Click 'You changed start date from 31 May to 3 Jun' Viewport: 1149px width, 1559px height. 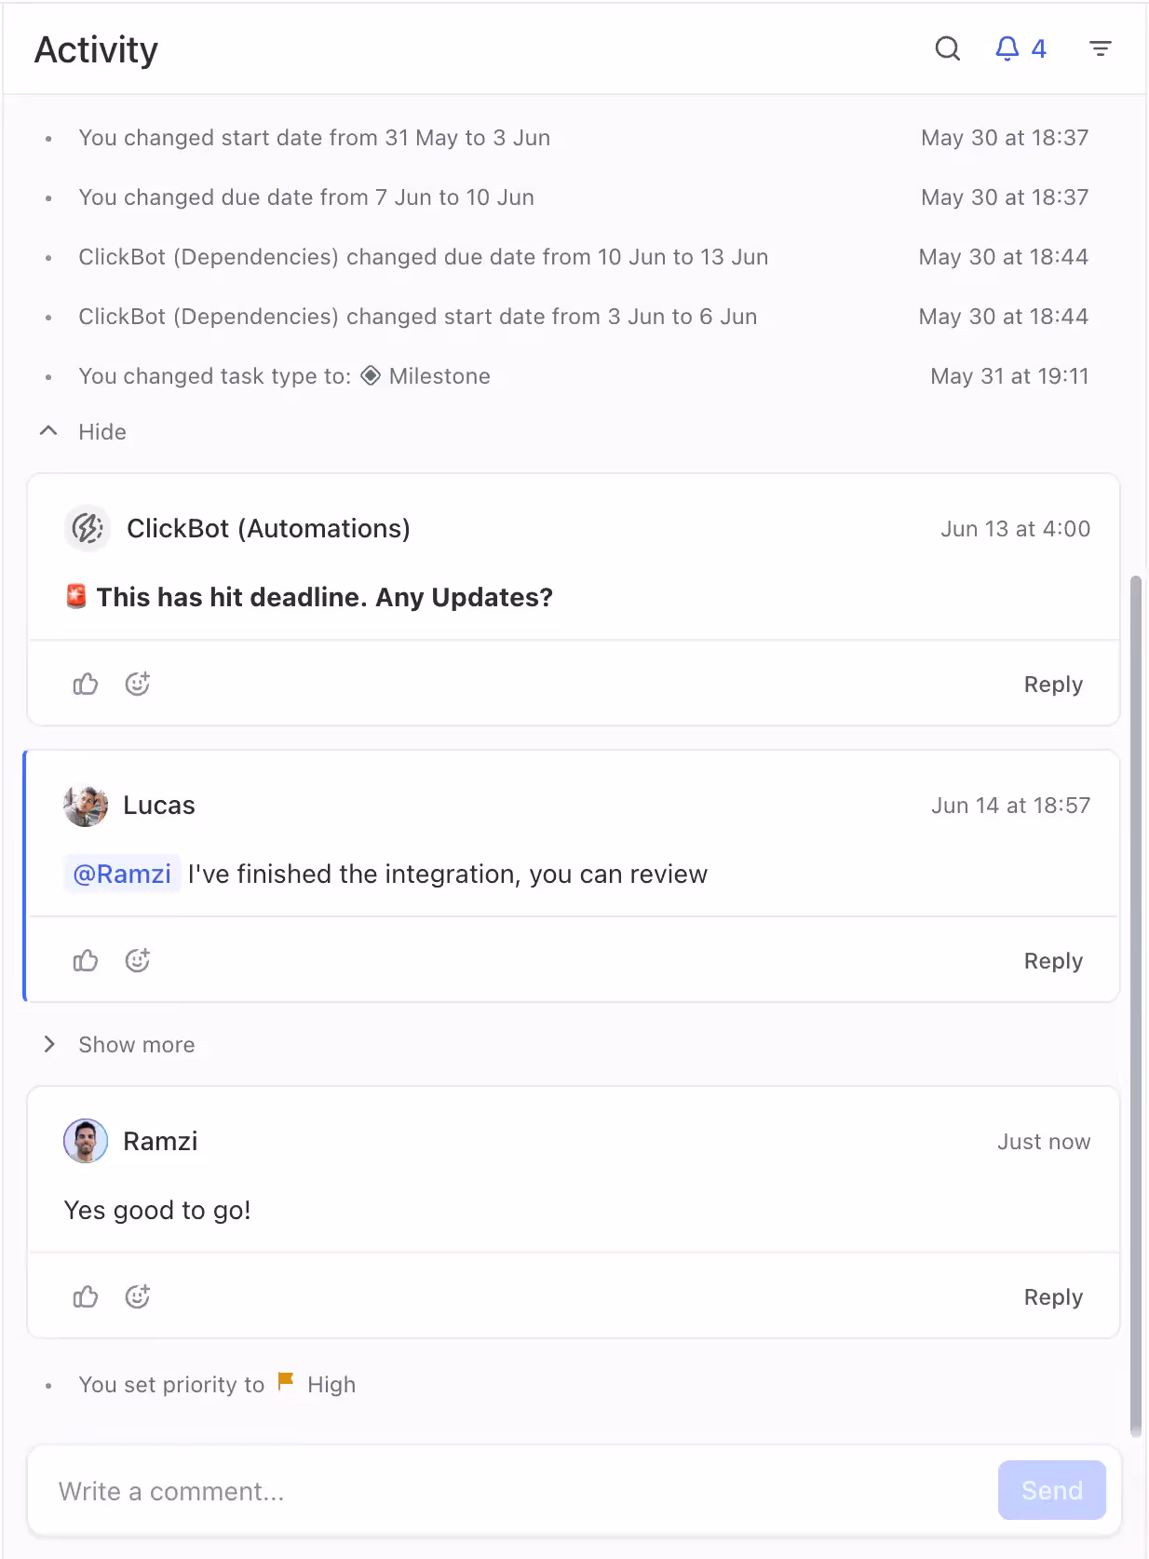coord(315,138)
